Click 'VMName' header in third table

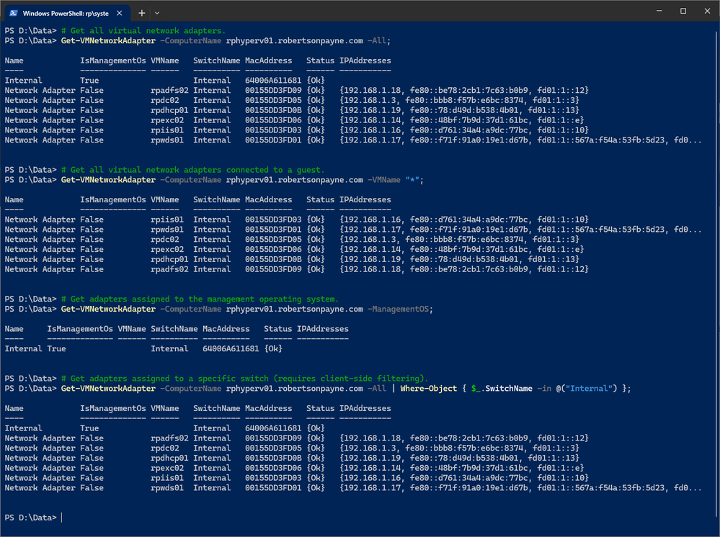pos(132,329)
